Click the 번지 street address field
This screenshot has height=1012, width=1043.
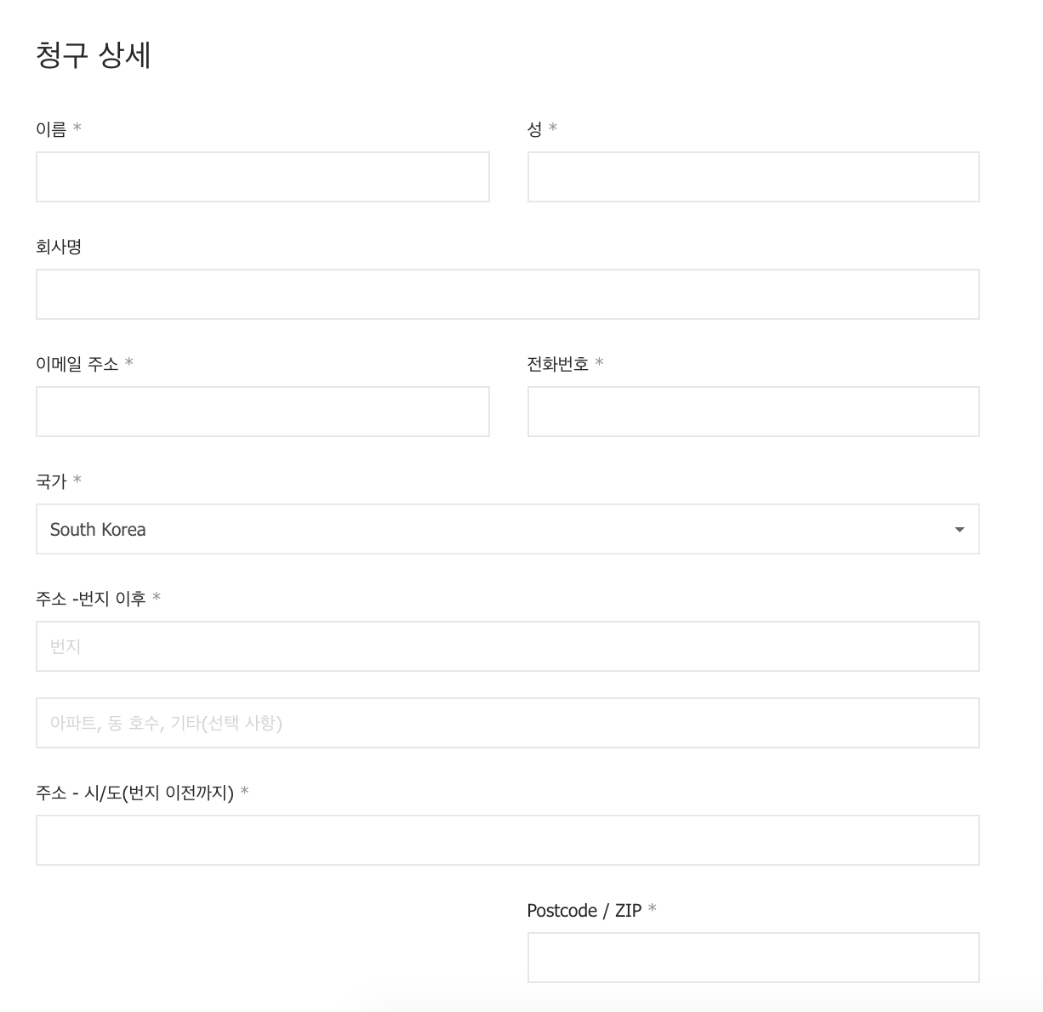tap(508, 646)
